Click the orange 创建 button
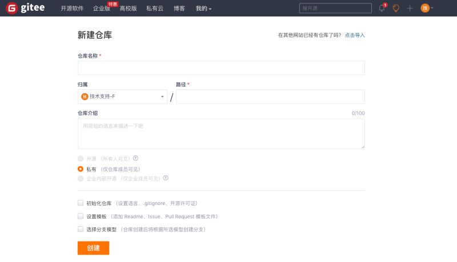This screenshot has width=457, height=262. pos(93,248)
